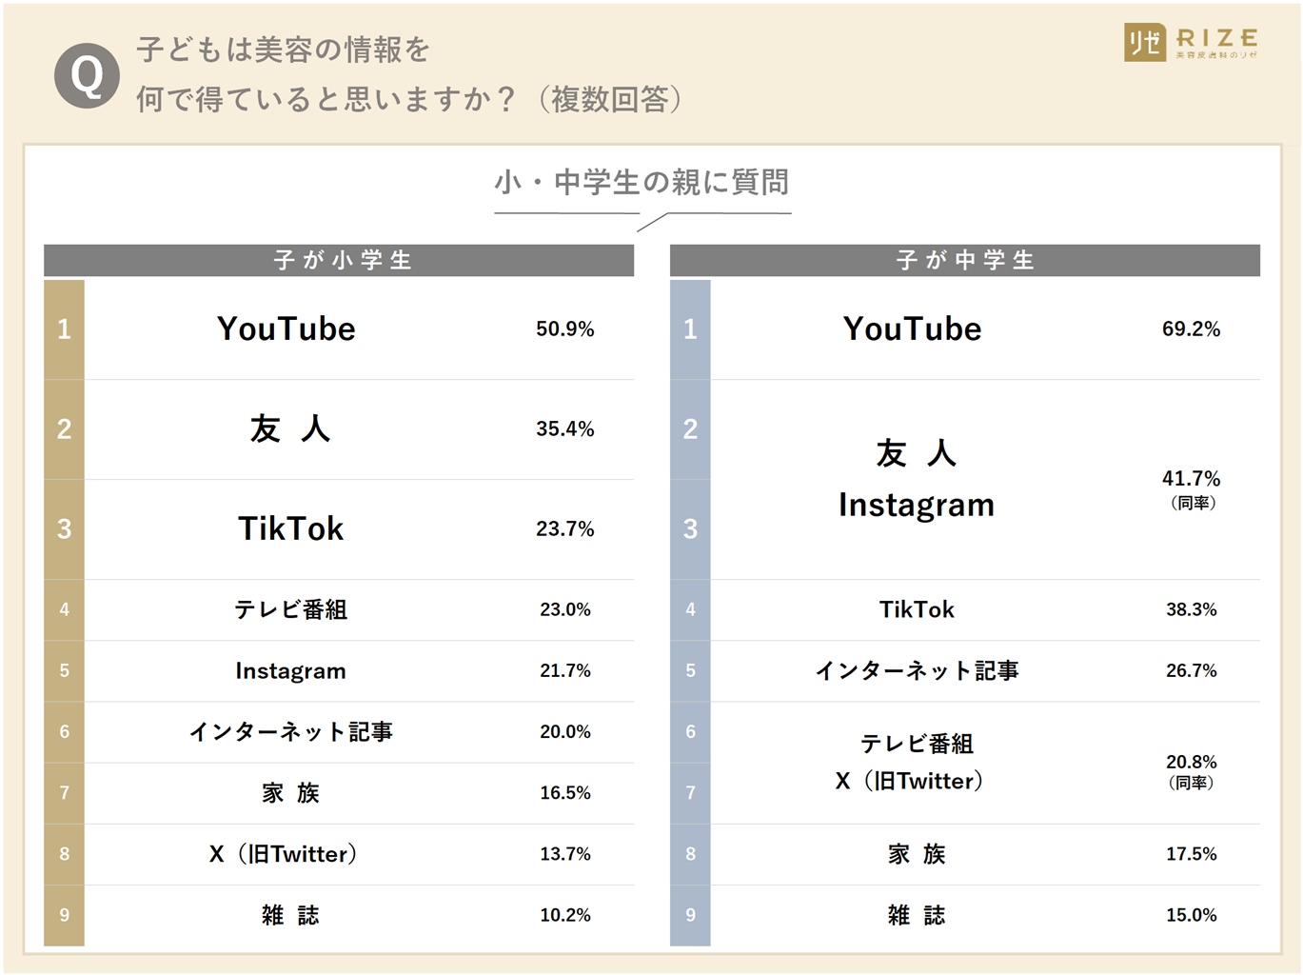Select the heading line "何で得ていると思いますか？（複数回答）"
This screenshot has width=1303, height=975.
411,99
